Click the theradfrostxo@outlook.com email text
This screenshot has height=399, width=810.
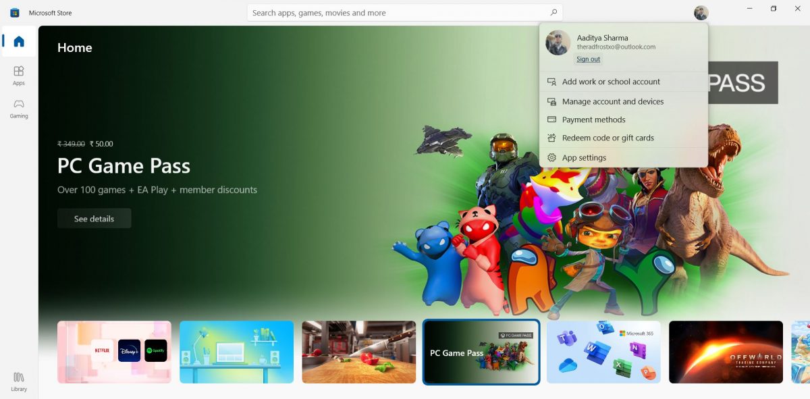point(616,47)
